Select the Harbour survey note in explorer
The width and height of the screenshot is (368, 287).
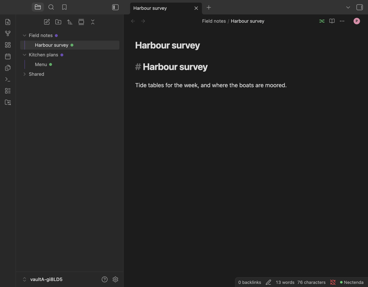coord(70,45)
